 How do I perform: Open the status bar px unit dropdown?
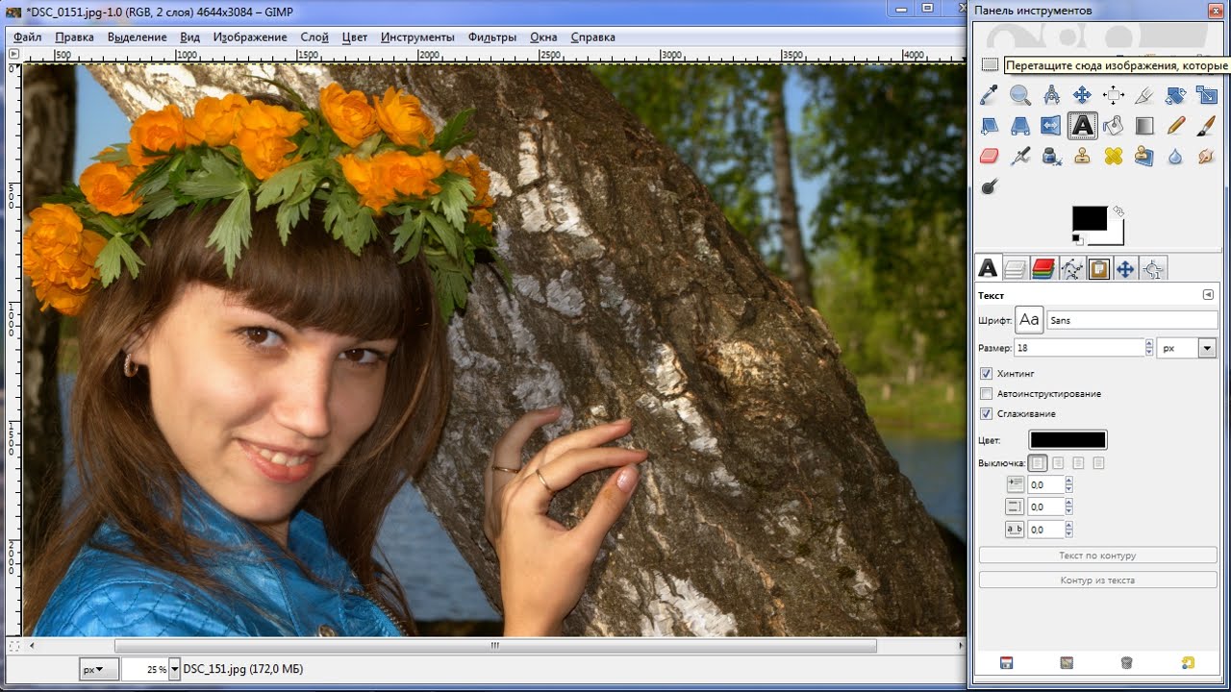tap(99, 669)
